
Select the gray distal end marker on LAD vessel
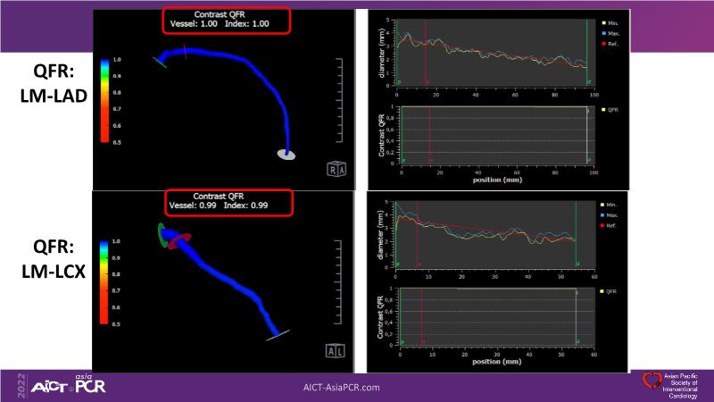tap(286, 155)
